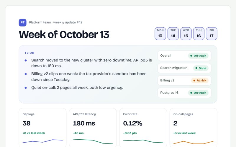Open the Error rate metric card
The height and width of the screenshot is (147, 236).
(143, 128)
